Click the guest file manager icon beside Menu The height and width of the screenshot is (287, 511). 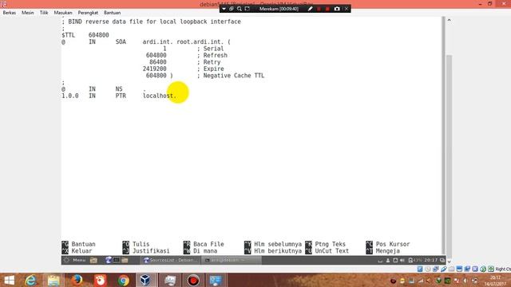(93, 260)
